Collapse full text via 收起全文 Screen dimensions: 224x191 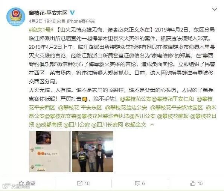[x=136, y=125]
